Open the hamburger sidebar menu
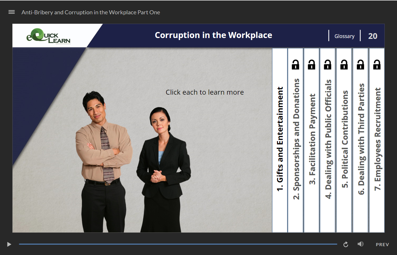The image size is (397, 255). (11, 12)
